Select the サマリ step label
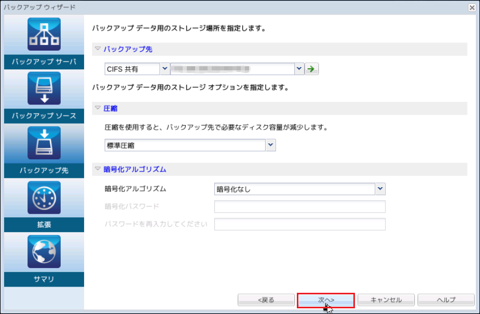 [x=44, y=279]
